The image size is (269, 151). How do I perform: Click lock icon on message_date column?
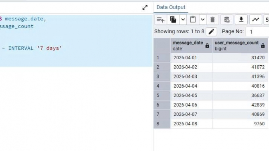207,46
